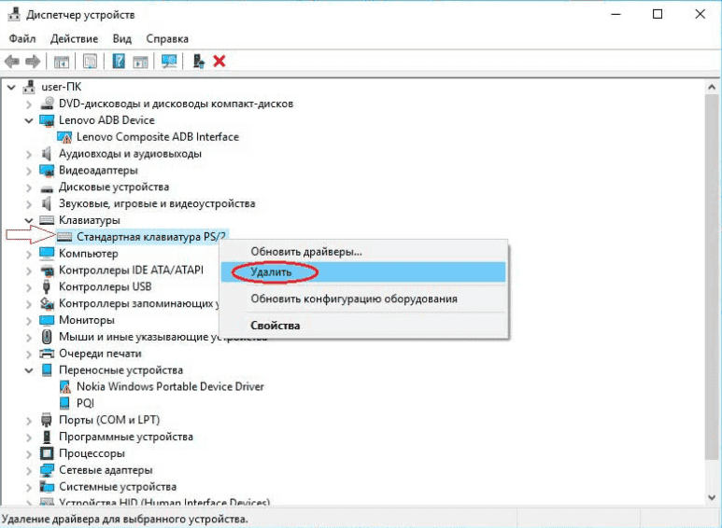Expand the DVD-дисководы category
The height and width of the screenshot is (528, 722).
coord(29,104)
